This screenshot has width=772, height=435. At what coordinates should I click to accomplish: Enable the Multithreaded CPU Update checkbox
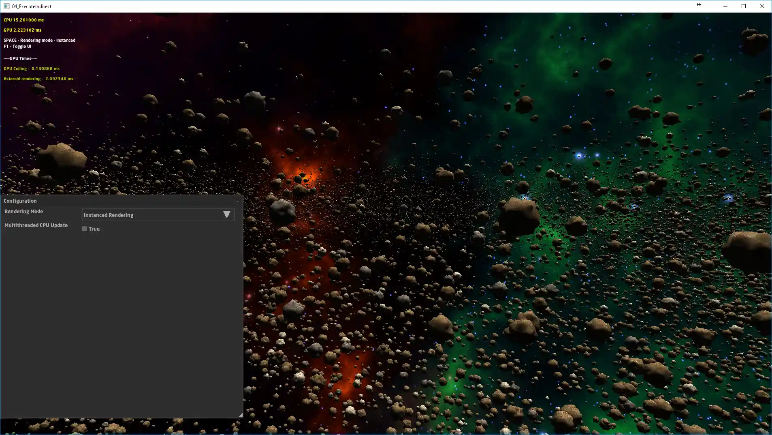85,229
